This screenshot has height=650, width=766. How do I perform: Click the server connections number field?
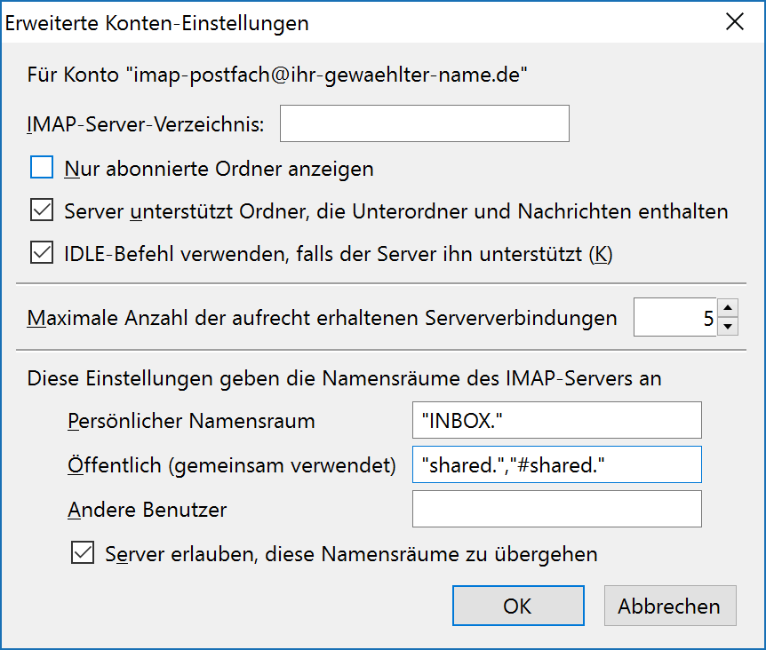(675, 317)
